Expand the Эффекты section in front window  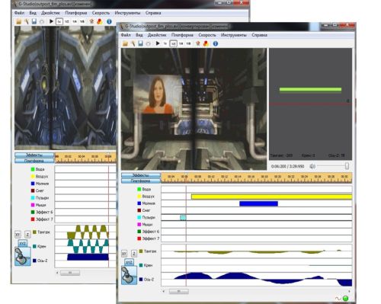point(141,175)
